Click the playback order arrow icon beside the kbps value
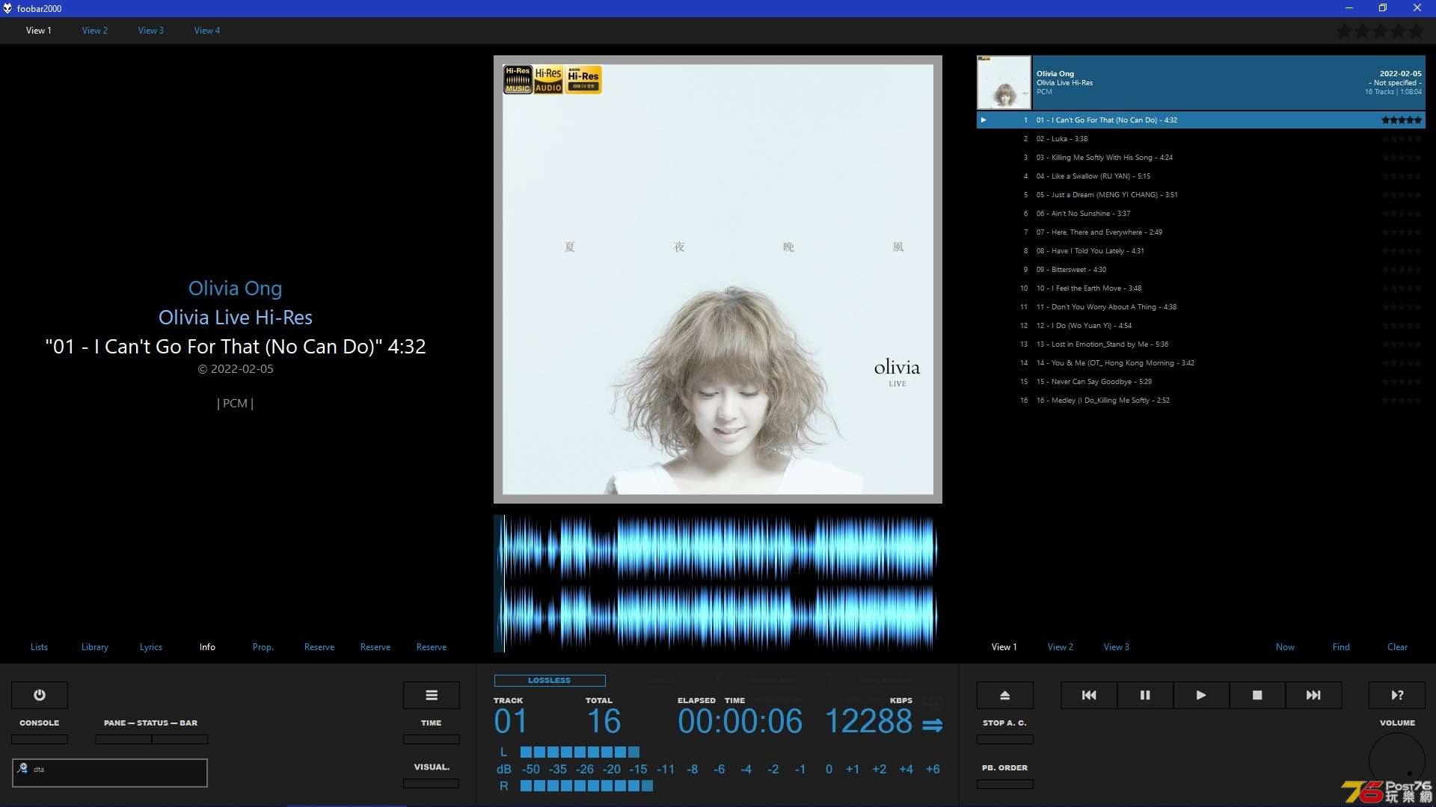This screenshot has height=807, width=1436. click(x=932, y=725)
